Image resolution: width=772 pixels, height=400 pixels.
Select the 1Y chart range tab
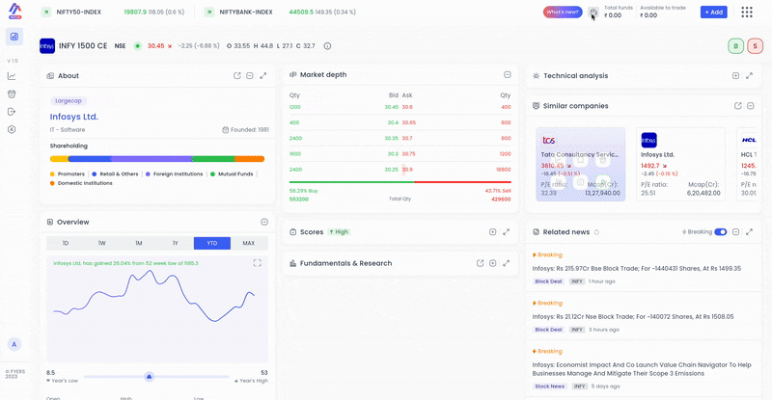pyautogui.click(x=176, y=243)
